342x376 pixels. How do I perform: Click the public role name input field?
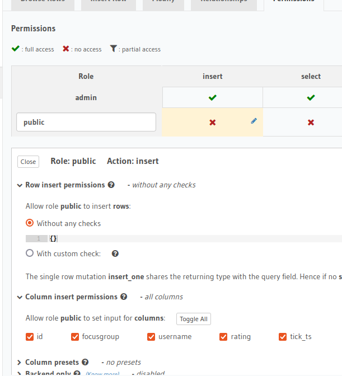(x=86, y=122)
